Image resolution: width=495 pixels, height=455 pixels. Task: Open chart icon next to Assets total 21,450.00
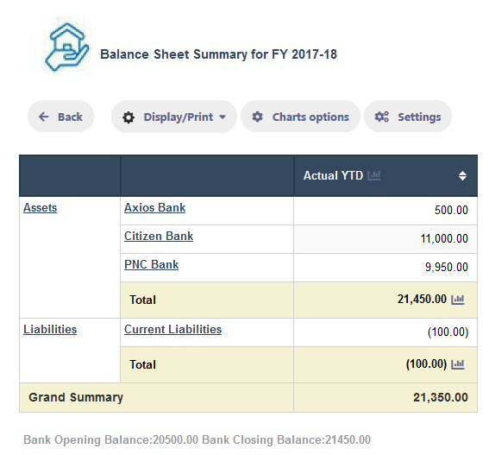point(457,300)
